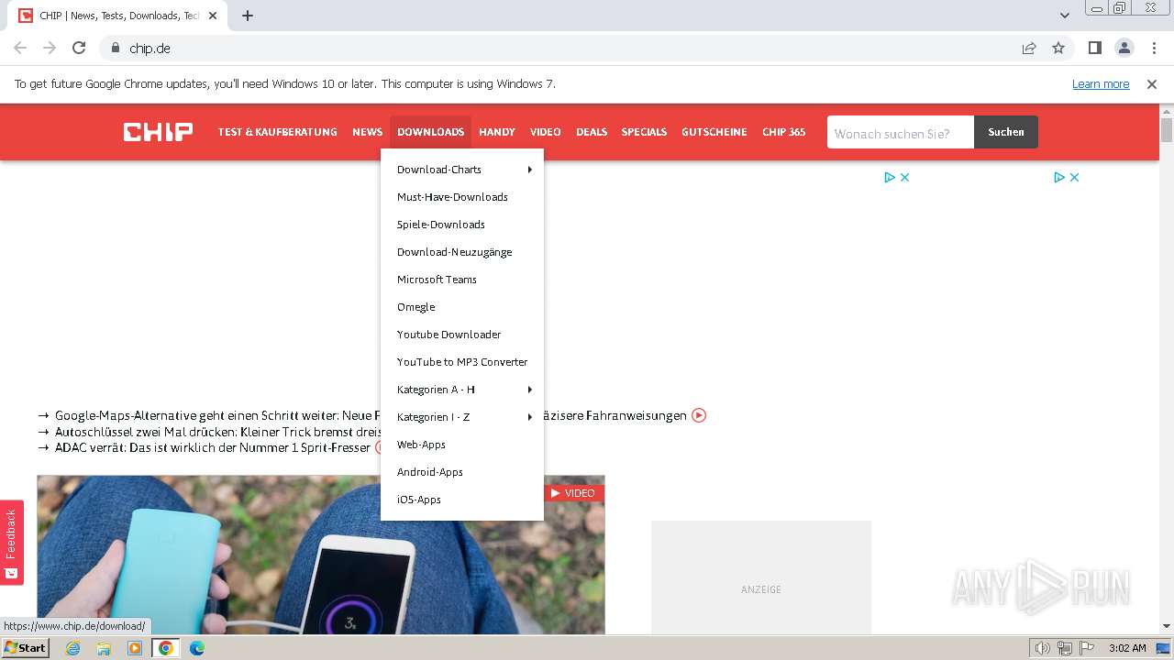1174x660 pixels.
Task: Click the CHIP logo in header
Action: pyautogui.click(x=158, y=132)
